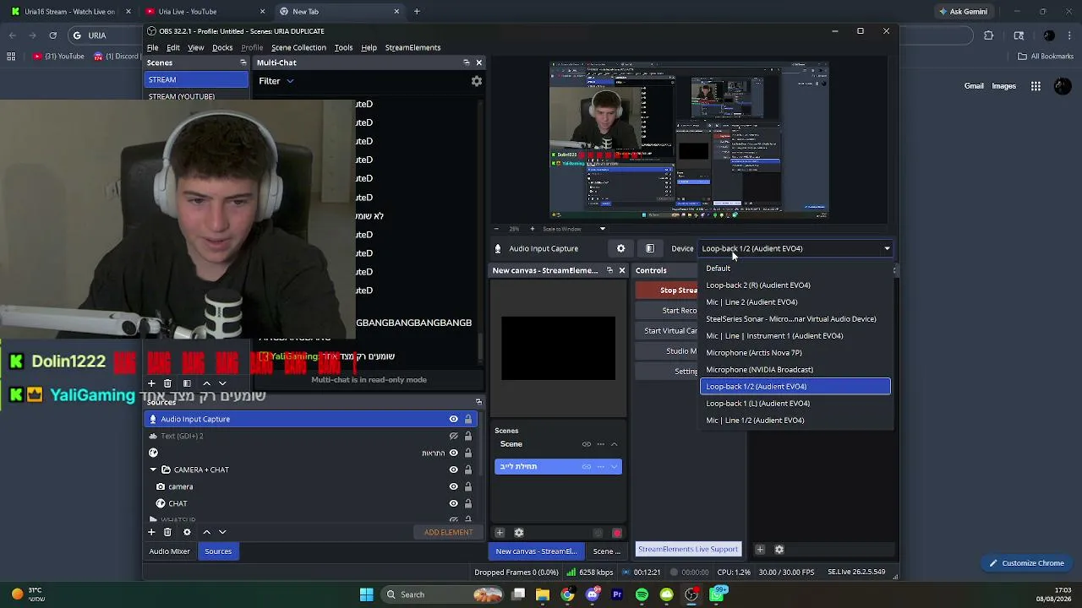Hide the התראות source

click(x=453, y=453)
